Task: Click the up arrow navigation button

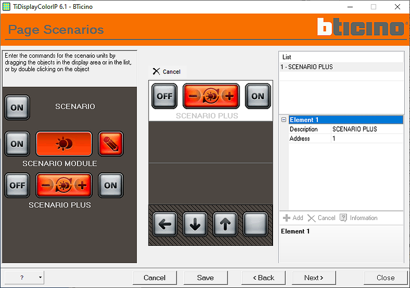Action: click(x=225, y=224)
